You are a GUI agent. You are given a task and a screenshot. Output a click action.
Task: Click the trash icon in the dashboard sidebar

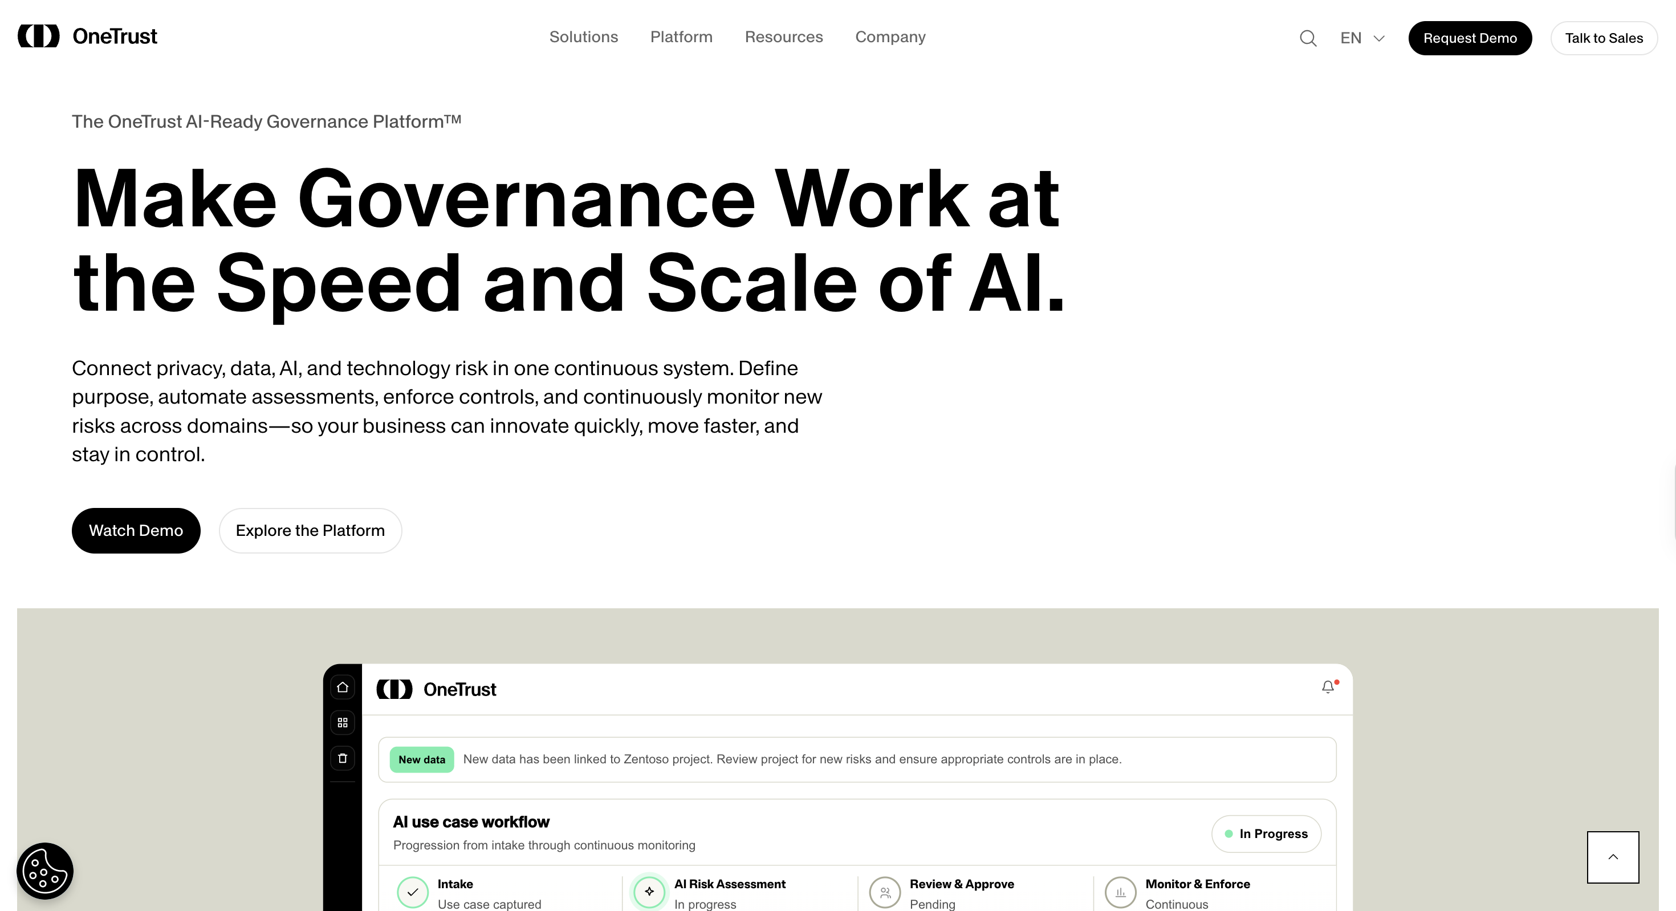tap(342, 758)
